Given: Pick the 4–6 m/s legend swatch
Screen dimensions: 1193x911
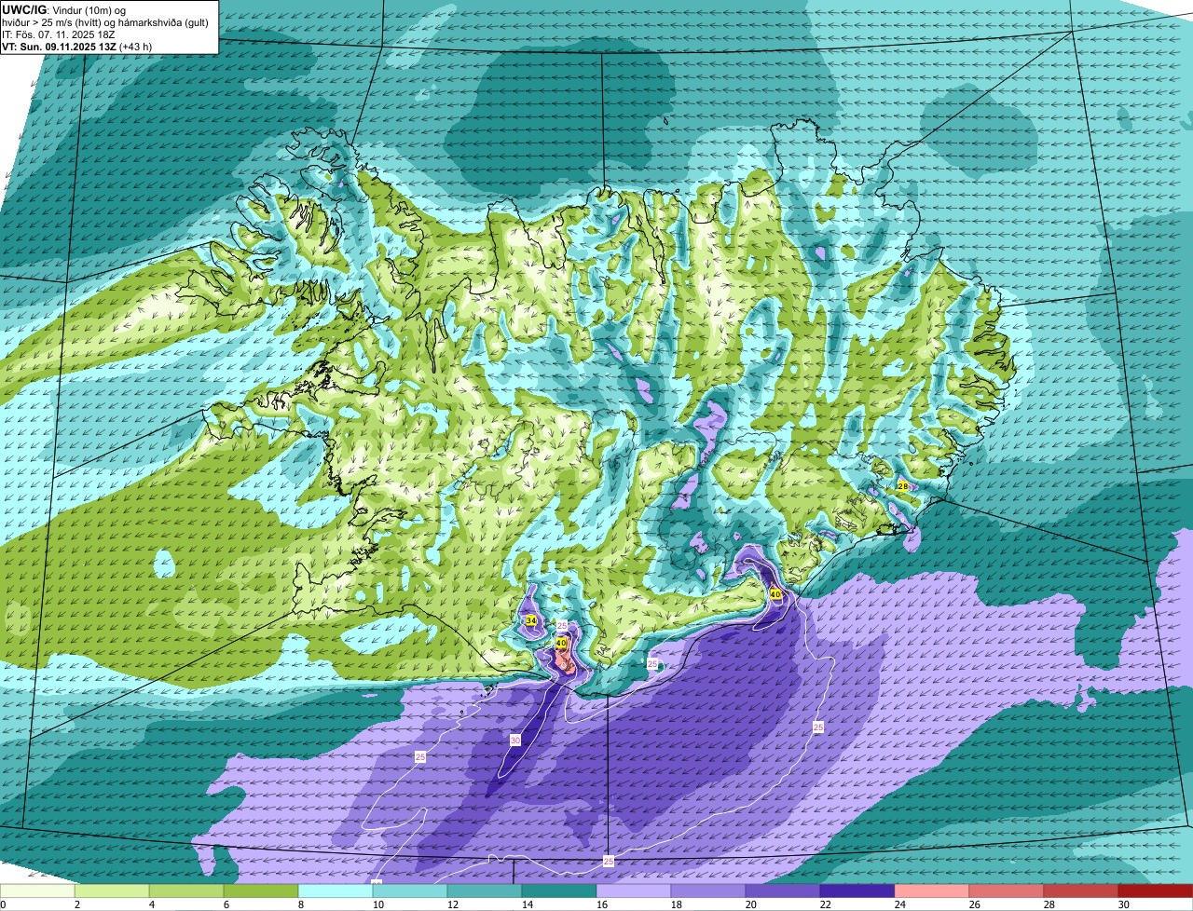Looking at the screenshot, I should click(186, 891).
